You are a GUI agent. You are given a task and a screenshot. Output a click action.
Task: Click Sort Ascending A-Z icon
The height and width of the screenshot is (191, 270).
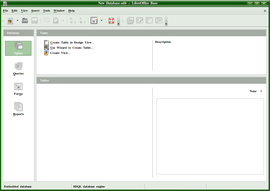tap(73, 21)
